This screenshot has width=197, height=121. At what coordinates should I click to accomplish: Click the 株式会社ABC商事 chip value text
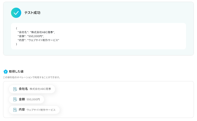(40, 89)
